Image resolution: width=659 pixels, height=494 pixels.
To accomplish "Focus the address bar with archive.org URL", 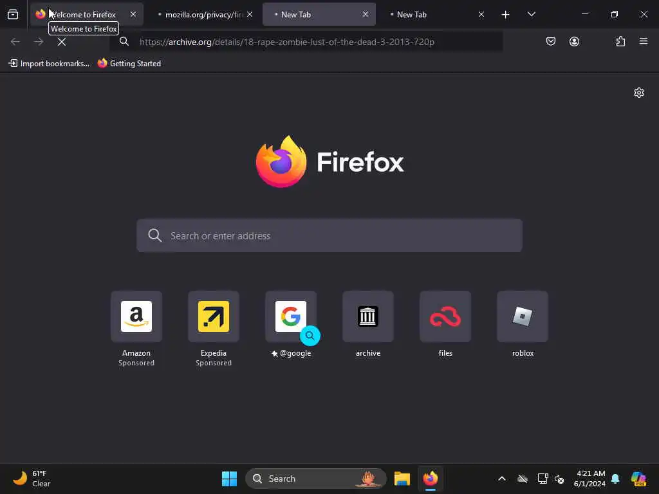I will tap(306, 42).
